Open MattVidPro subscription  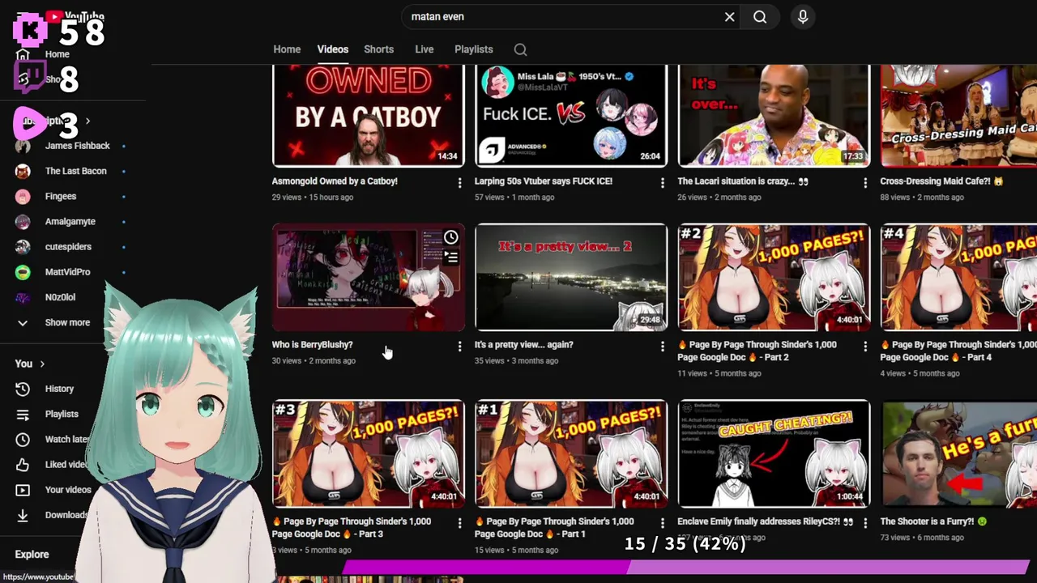click(x=67, y=272)
